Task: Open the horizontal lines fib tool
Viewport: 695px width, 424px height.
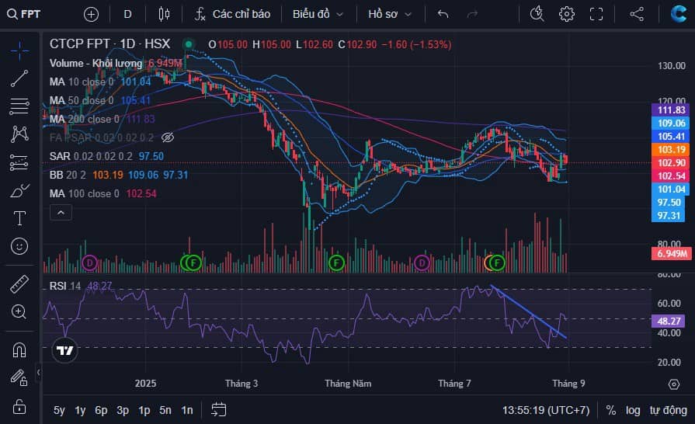Action: coord(19,106)
